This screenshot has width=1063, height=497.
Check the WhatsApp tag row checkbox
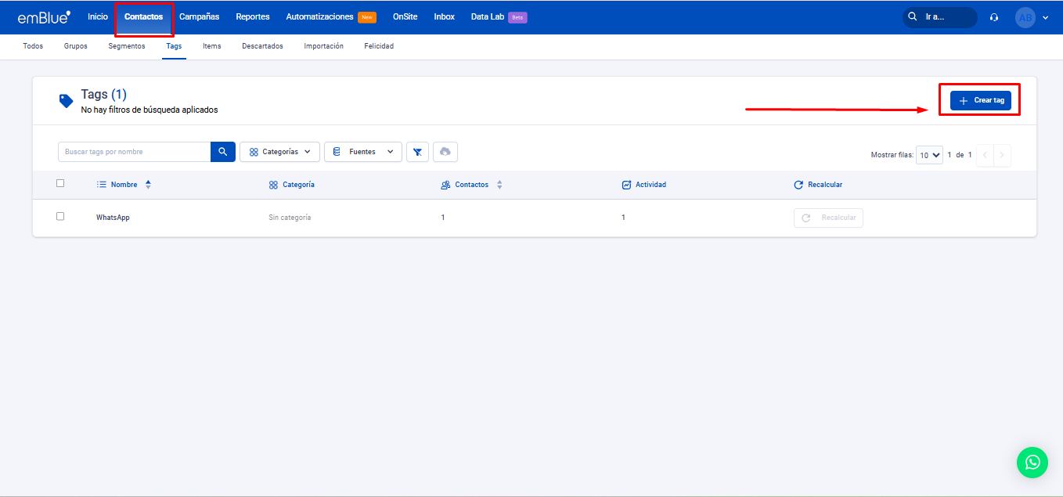pos(60,217)
